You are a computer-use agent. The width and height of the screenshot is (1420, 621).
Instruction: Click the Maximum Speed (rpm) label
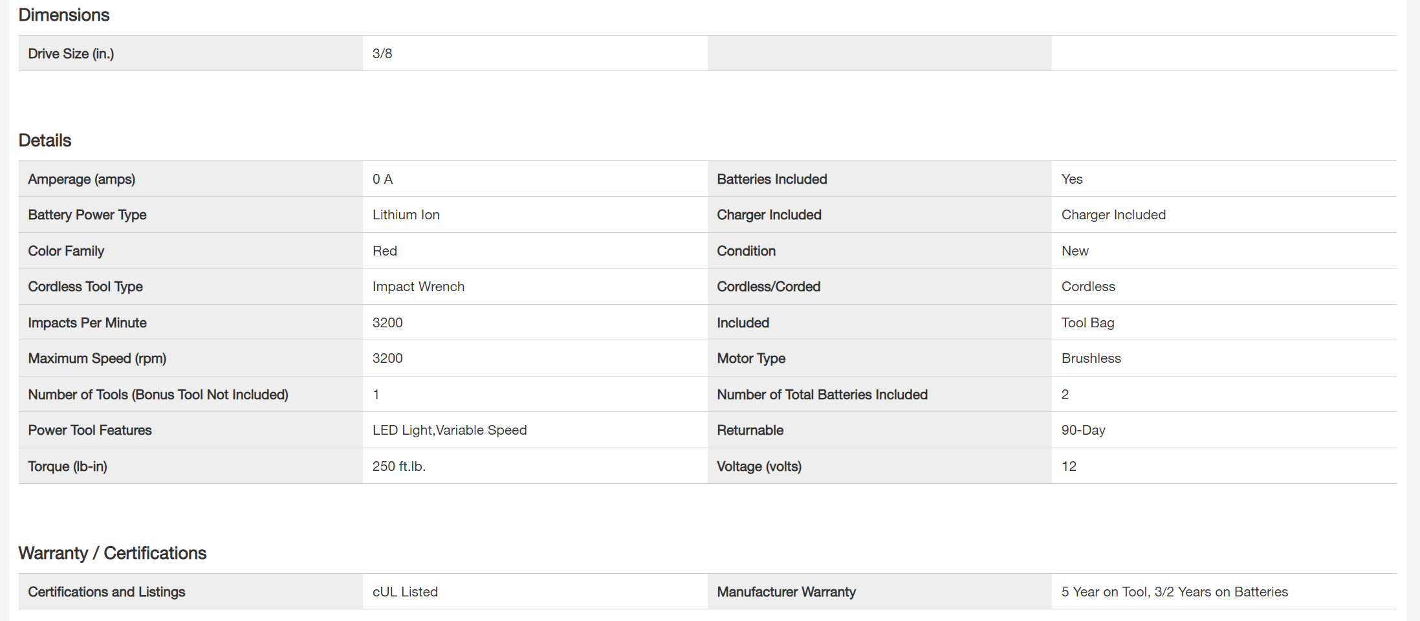pyautogui.click(x=97, y=358)
